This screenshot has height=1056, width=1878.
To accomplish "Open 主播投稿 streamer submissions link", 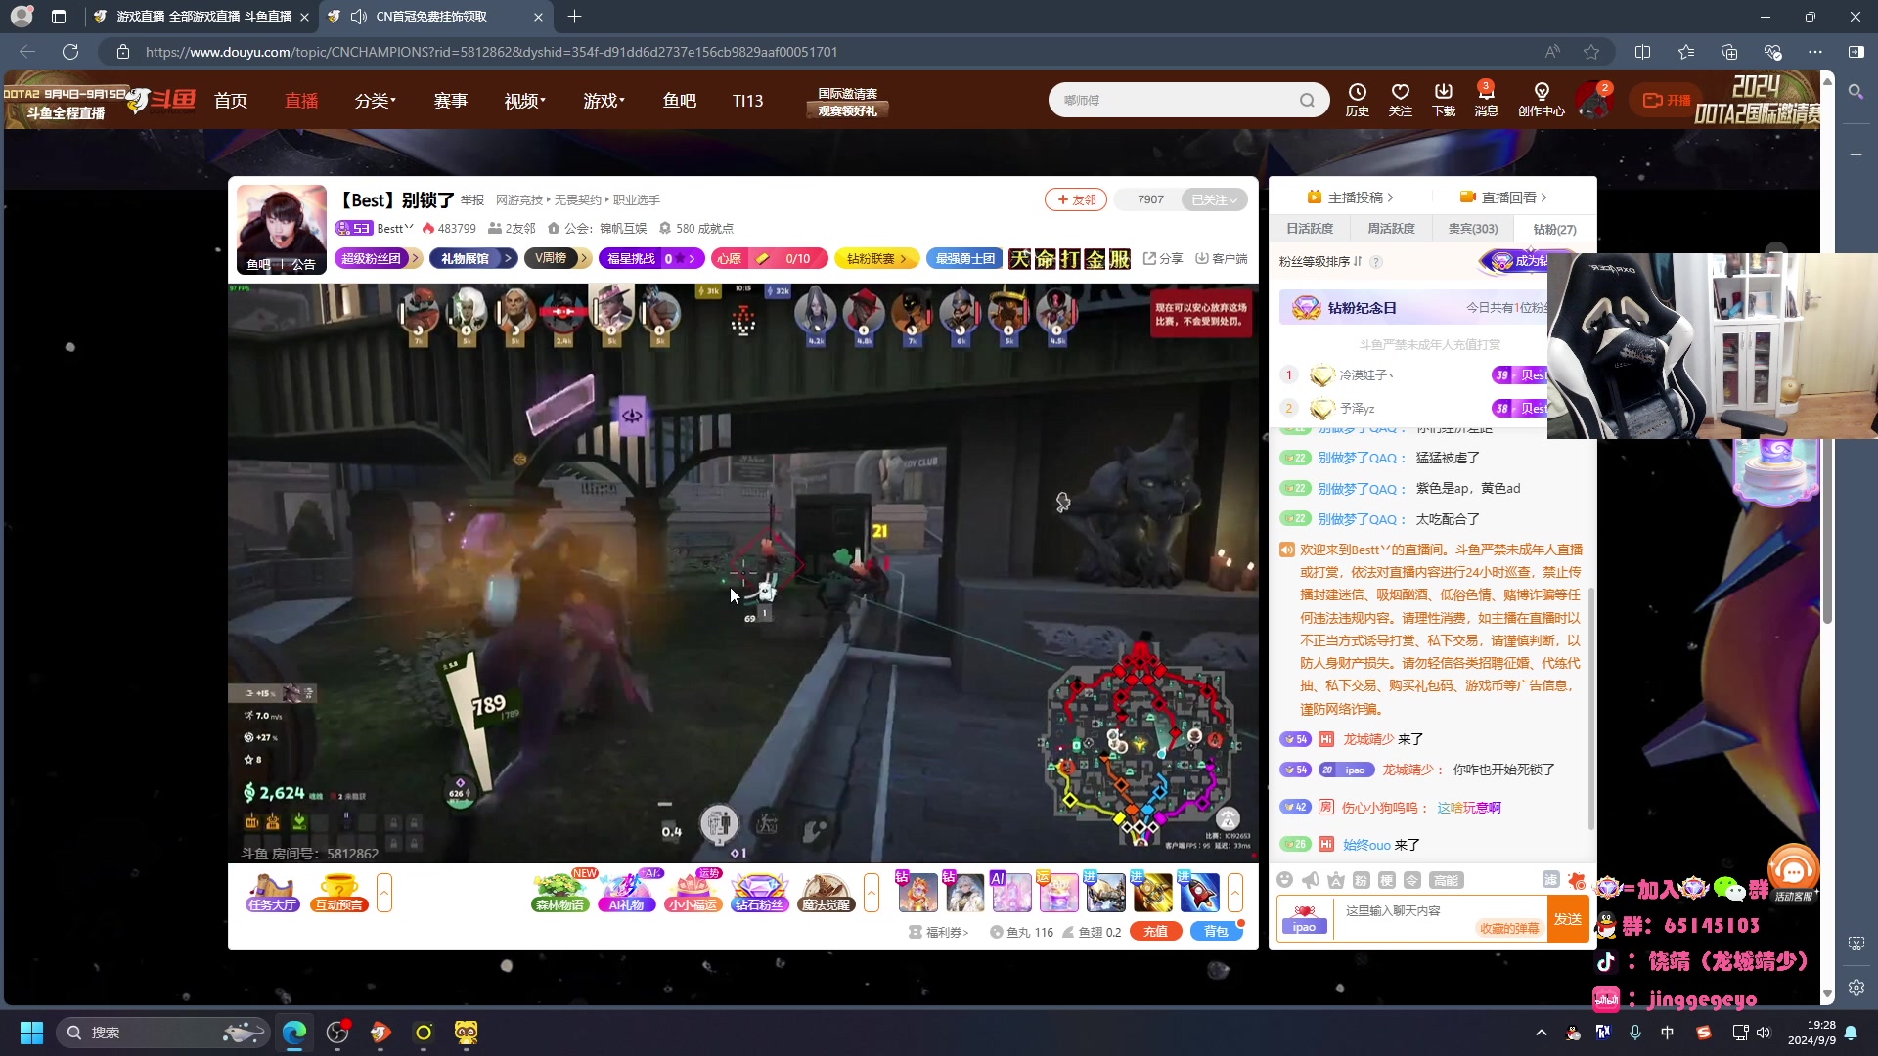I will pyautogui.click(x=1350, y=197).
